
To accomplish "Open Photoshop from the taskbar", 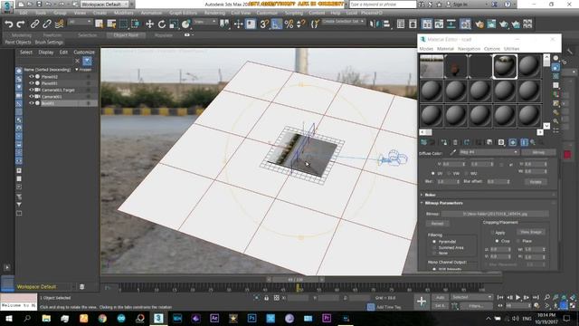I will click(252, 318).
